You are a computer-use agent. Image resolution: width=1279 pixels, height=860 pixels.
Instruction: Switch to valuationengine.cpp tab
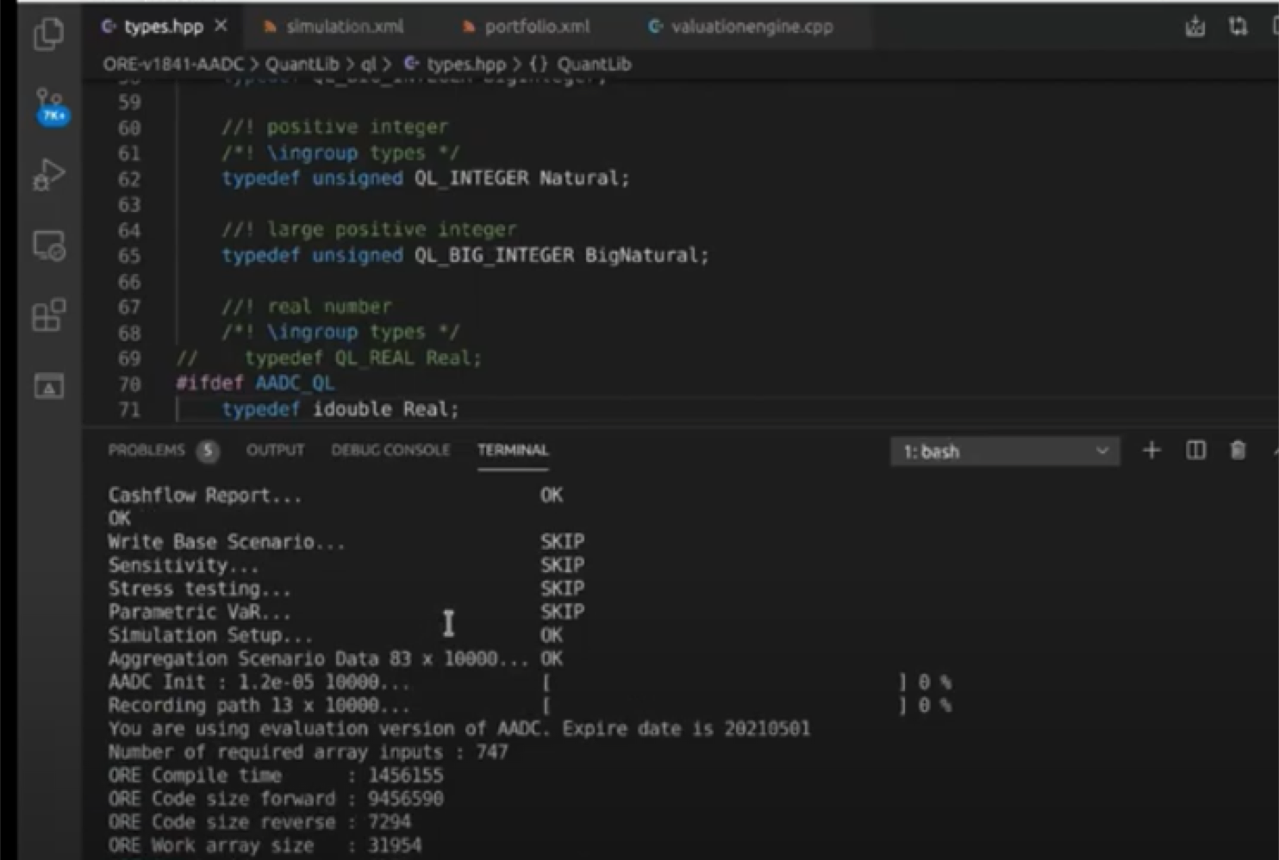tap(752, 27)
